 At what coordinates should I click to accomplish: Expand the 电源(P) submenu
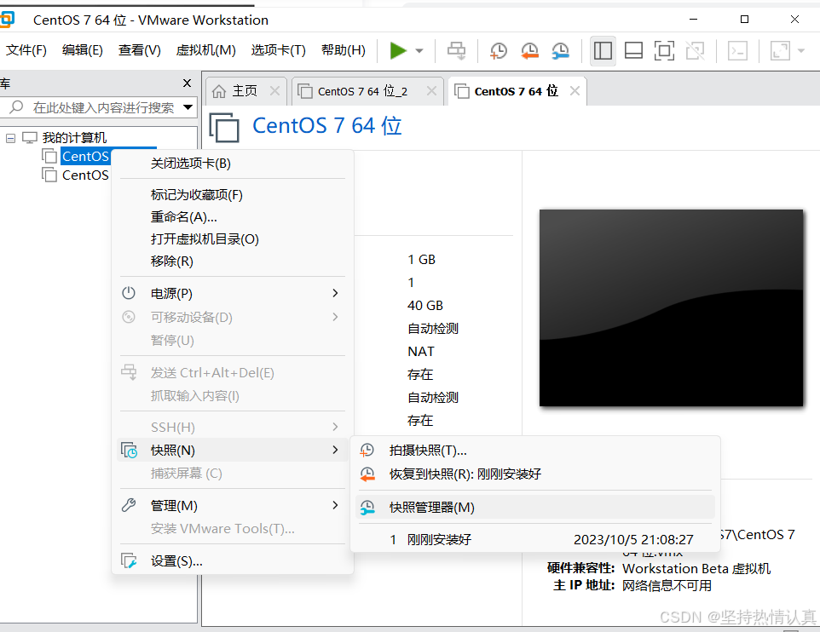pyautogui.click(x=234, y=293)
